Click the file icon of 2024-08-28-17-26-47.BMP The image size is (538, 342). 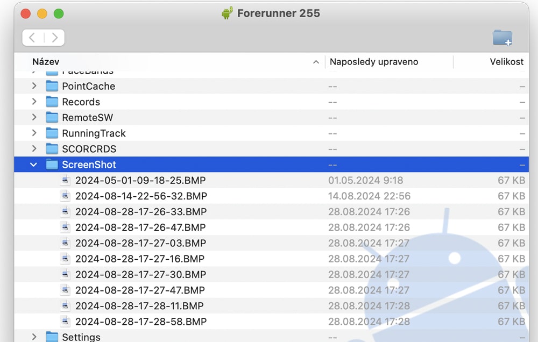[x=65, y=227]
